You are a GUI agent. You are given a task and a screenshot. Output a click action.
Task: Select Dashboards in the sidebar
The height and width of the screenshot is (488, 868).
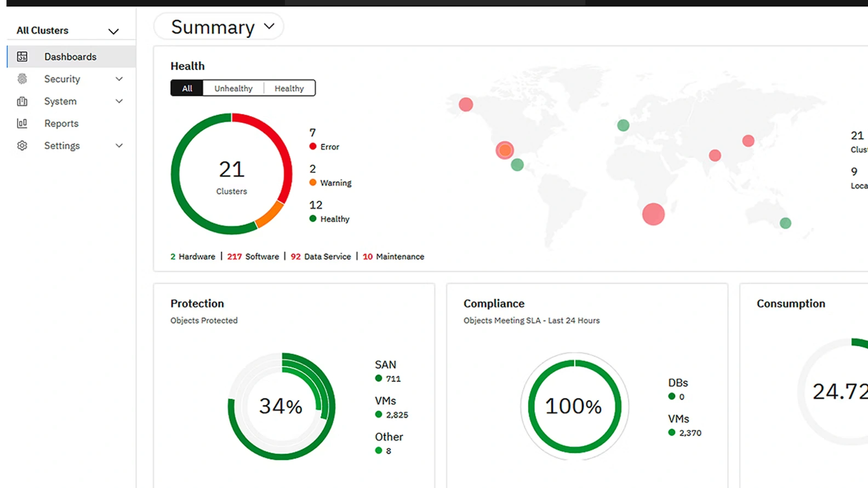70,56
